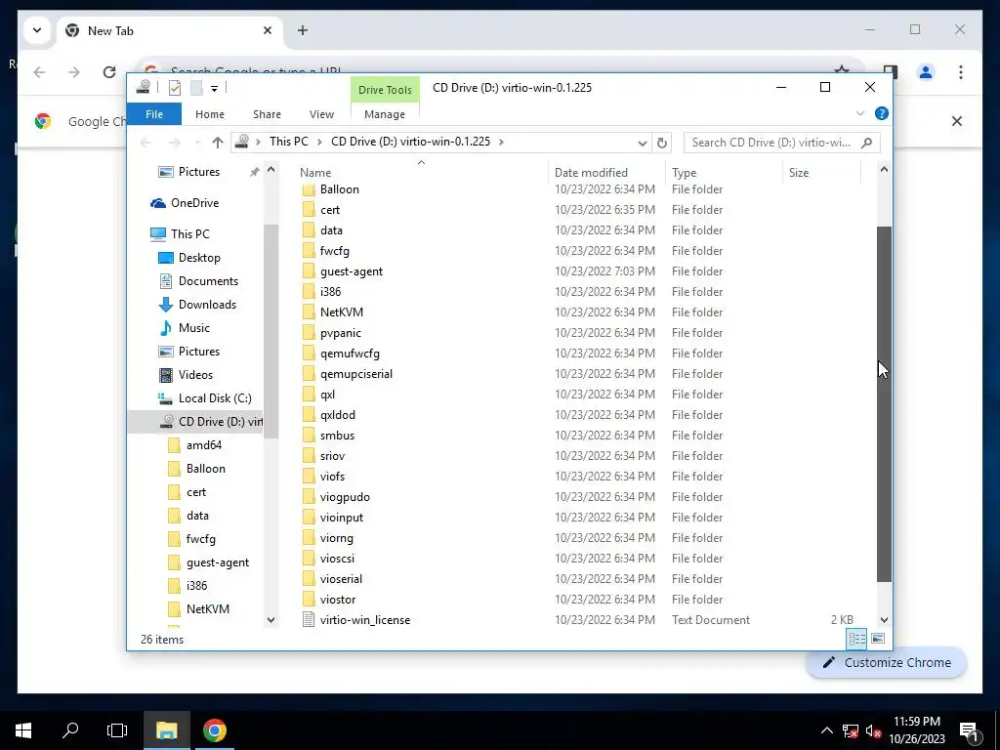Click navigation pane scroll down arrow
1000x750 pixels.
[x=271, y=620]
